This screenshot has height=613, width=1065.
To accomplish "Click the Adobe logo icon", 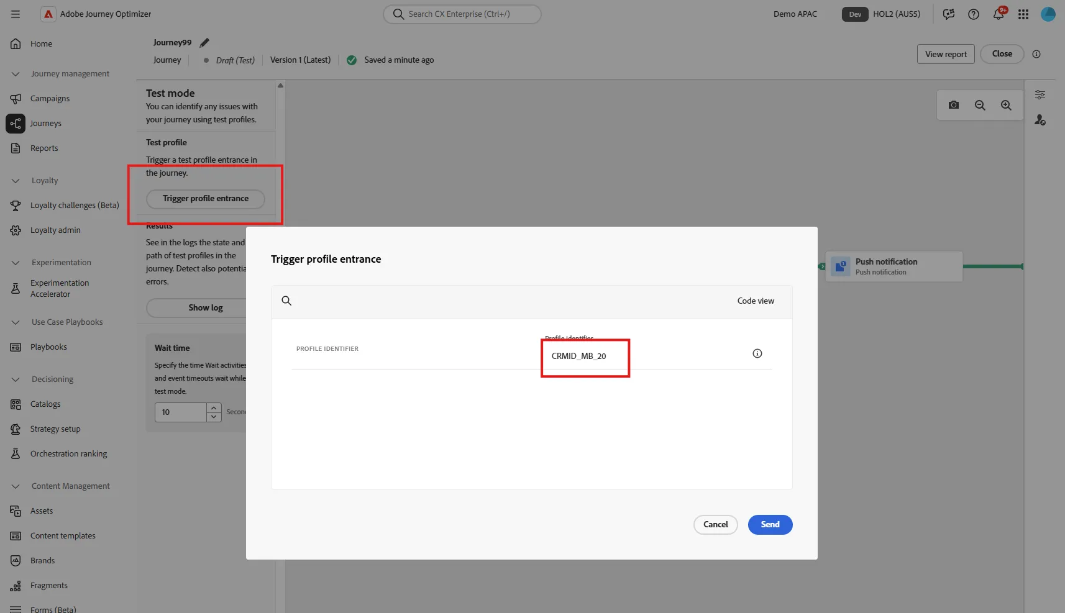I will 48,14.
